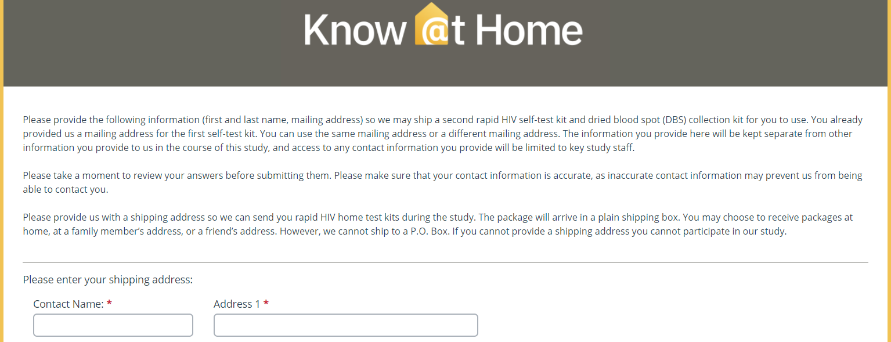The height and width of the screenshot is (342, 891).
Task: Focus the Address 1 input field
Action: pyautogui.click(x=345, y=325)
